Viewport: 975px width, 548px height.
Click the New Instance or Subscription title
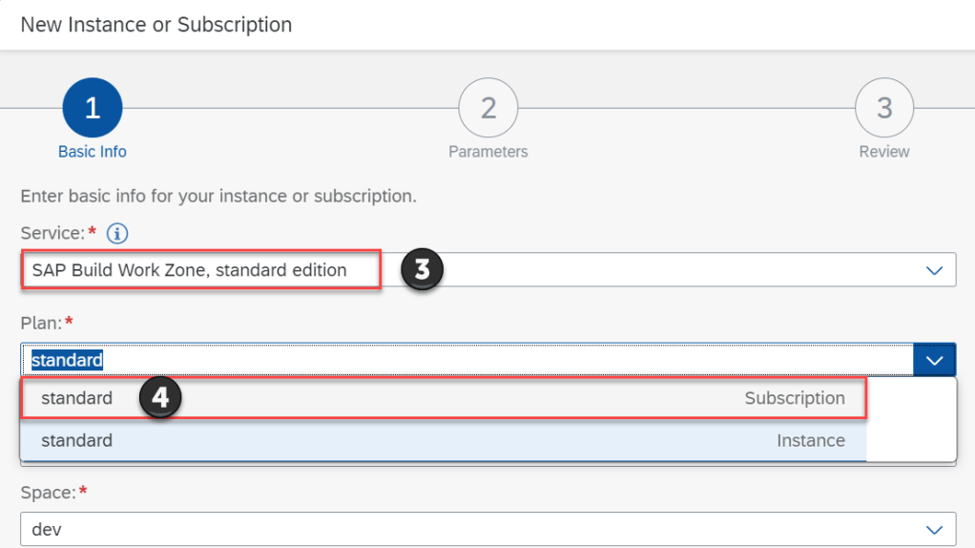click(x=156, y=25)
